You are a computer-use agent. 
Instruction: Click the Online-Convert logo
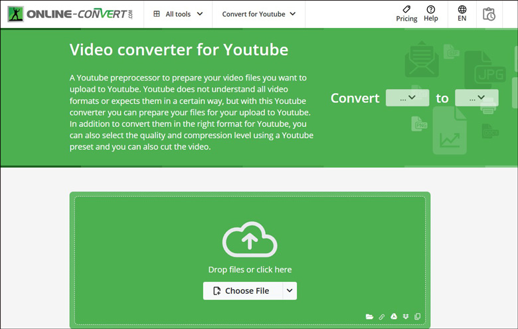70,14
